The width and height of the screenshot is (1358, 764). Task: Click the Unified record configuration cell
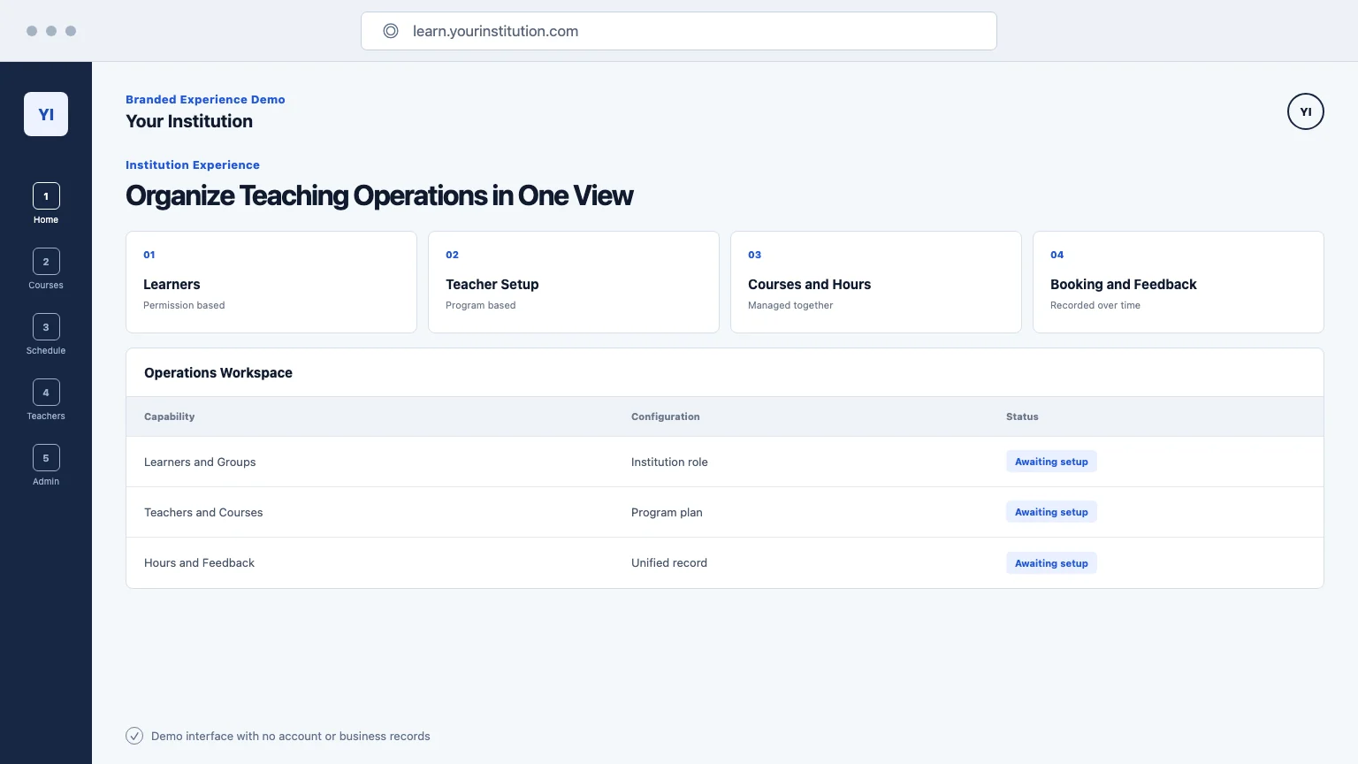point(669,562)
